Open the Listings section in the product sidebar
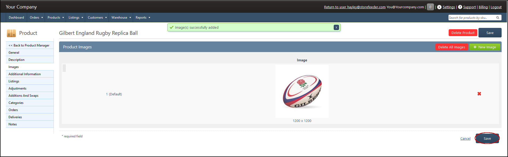Screen dimensions: 508x157 tap(30, 81)
